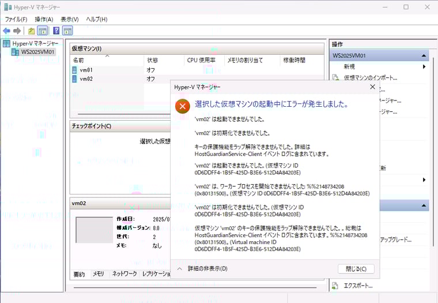Click the エクスポート... action

click(358, 286)
